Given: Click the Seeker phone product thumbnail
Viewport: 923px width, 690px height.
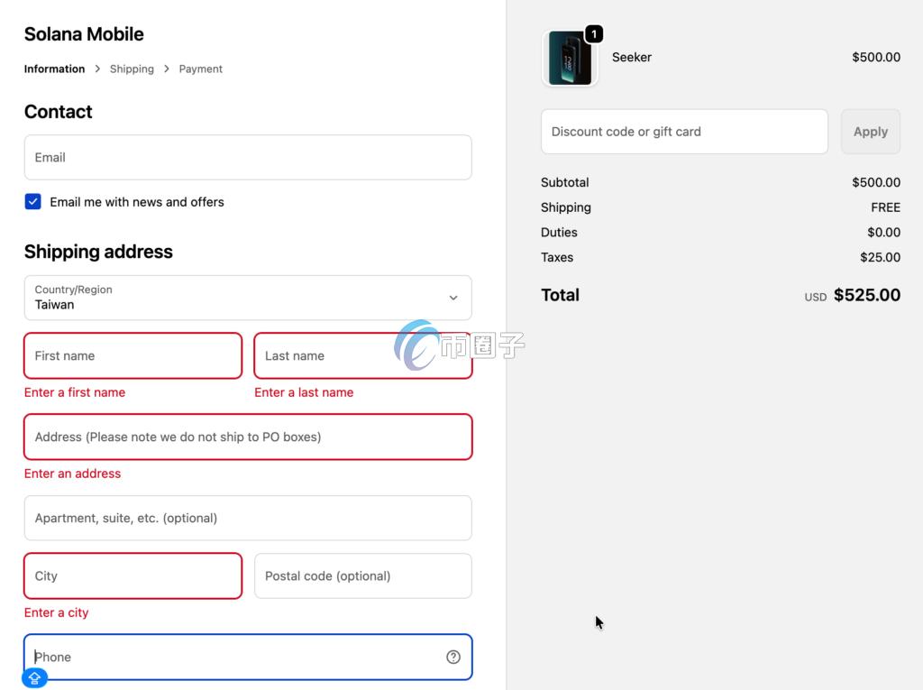Looking at the screenshot, I should (570, 59).
